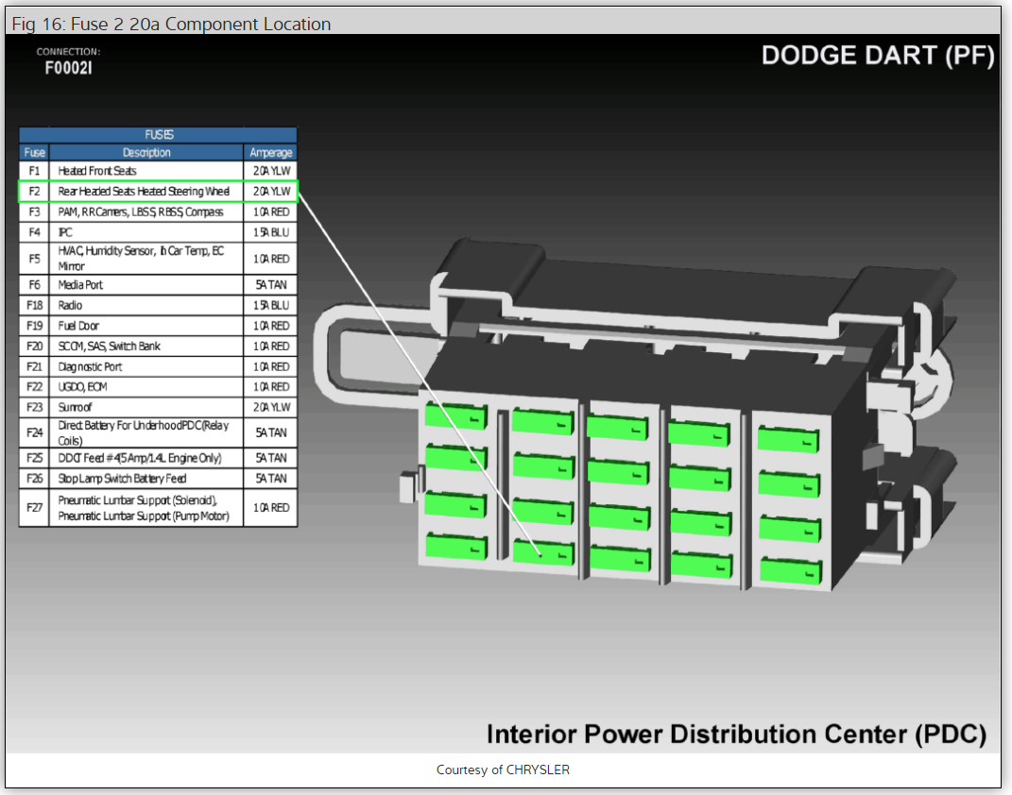Click the Diagnostic Port description

[x=90, y=367]
